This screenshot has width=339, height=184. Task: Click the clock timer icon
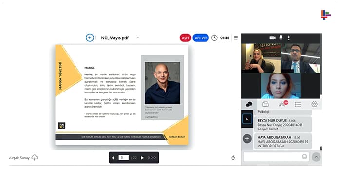(214, 38)
